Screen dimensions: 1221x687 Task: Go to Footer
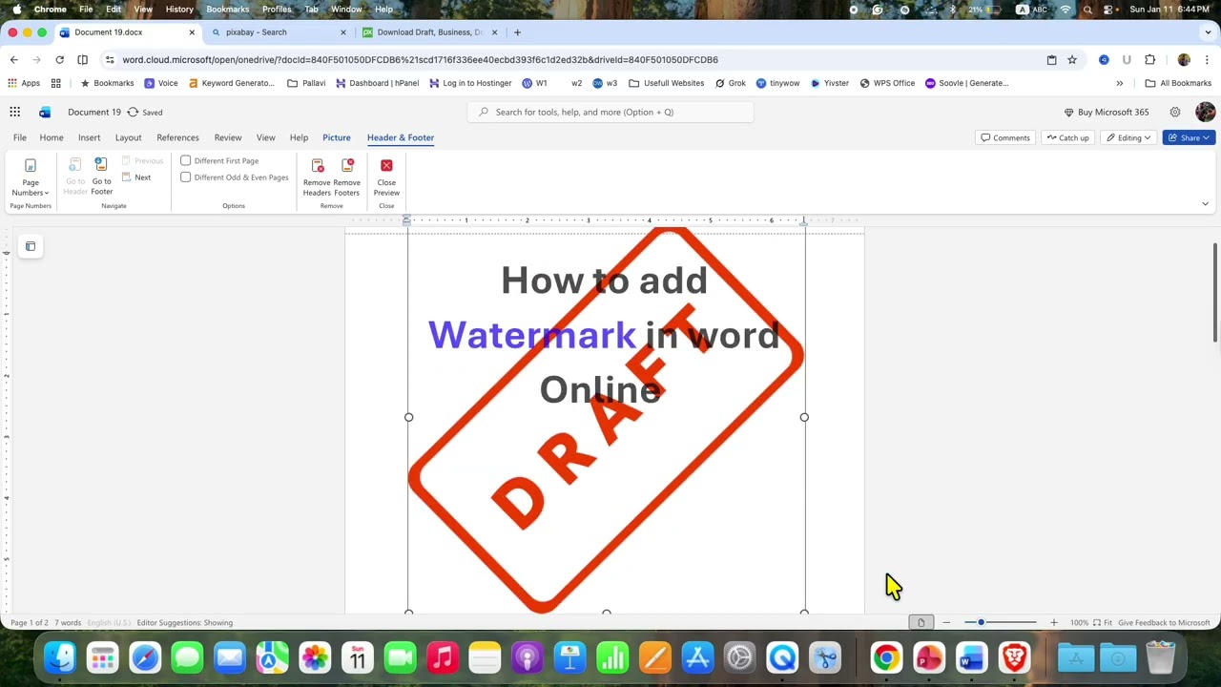point(101,177)
